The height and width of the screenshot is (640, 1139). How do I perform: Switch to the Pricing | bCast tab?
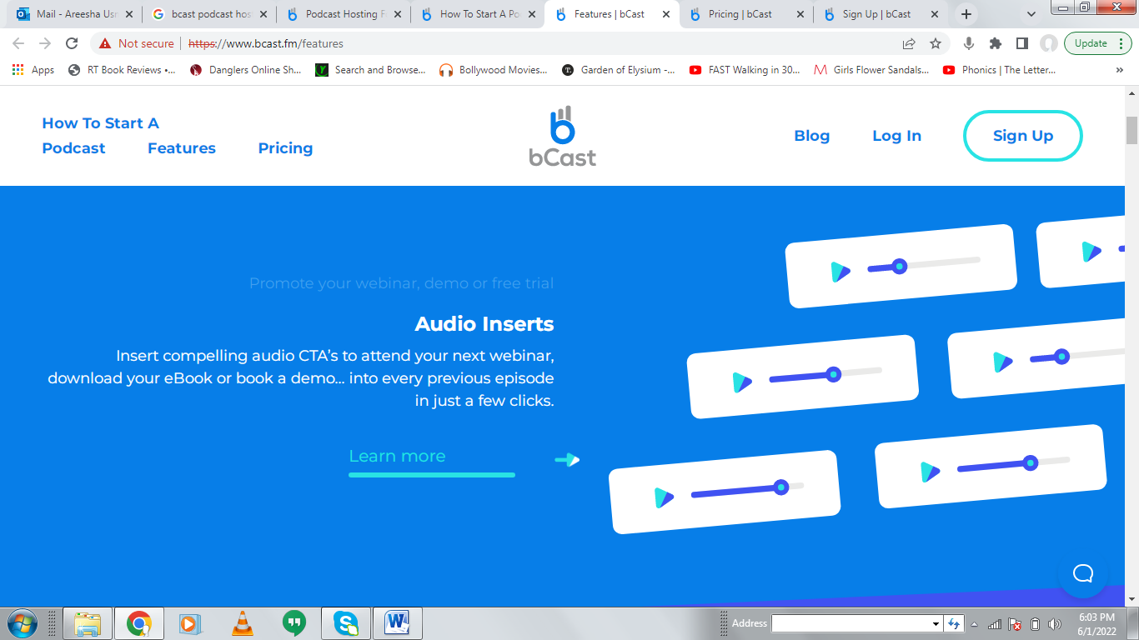746,14
